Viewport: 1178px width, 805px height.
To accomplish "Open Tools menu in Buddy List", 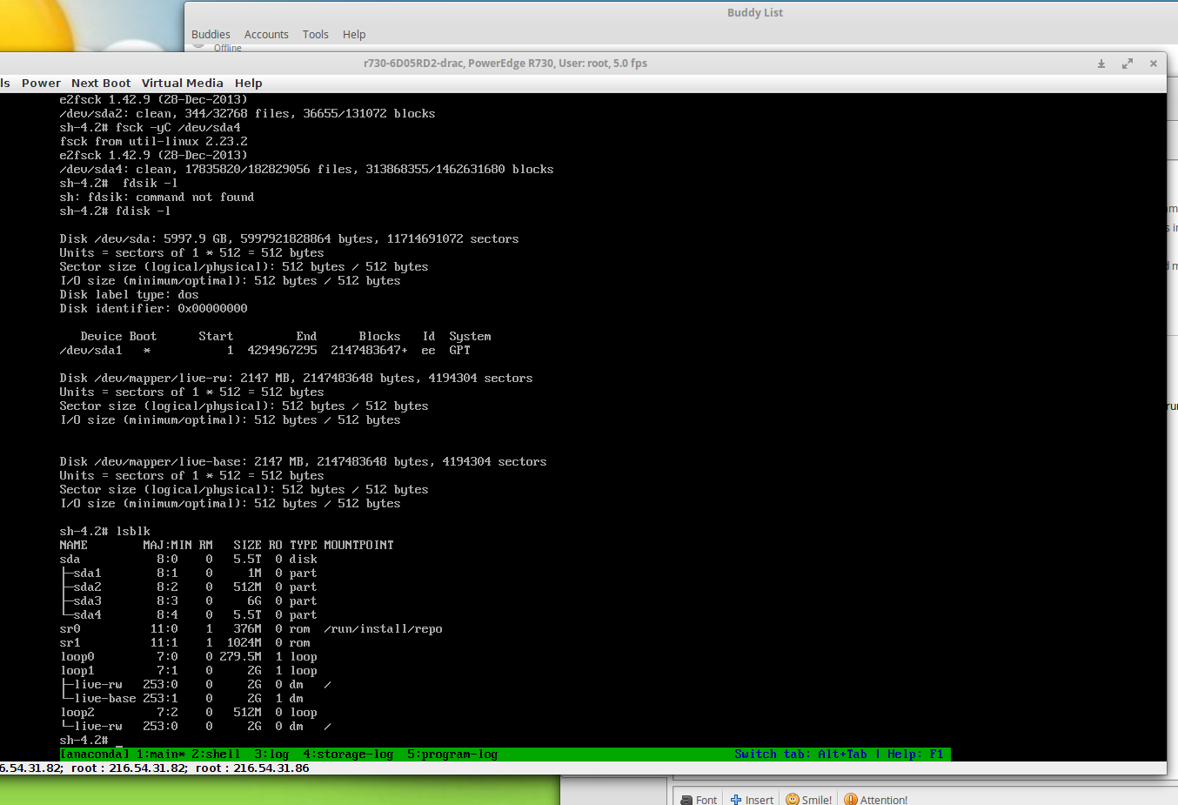I will click(315, 35).
